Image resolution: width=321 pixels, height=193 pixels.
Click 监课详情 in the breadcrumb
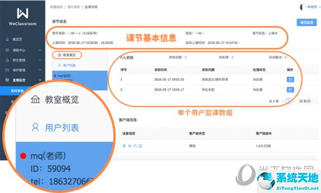[91, 7]
